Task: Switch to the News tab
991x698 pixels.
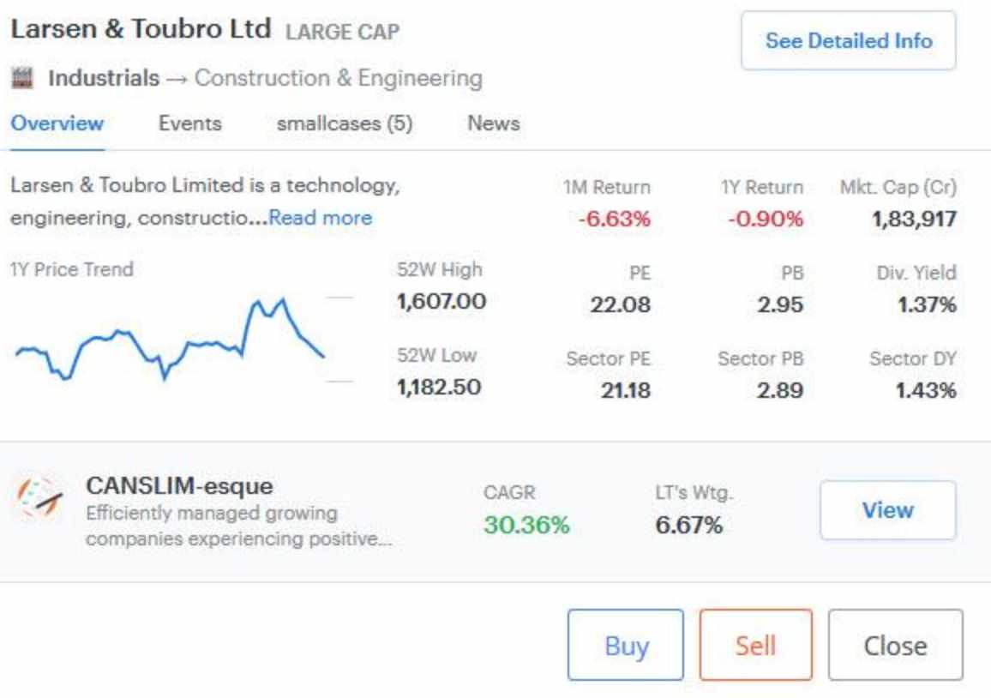Action: pyautogui.click(x=493, y=123)
